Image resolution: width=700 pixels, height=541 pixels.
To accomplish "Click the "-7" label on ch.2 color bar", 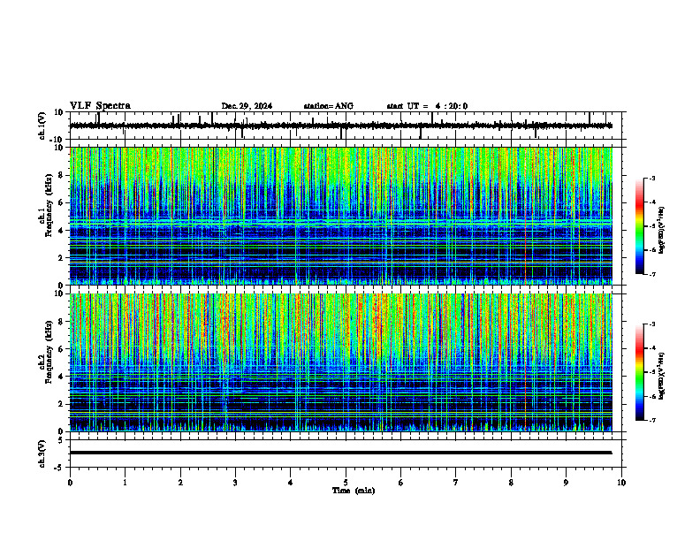I will click(651, 421).
